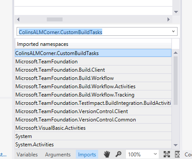The width and height of the screenshot is (192, 159).
Task: Click the Fit to Screen icon
Action: [167, 154]
